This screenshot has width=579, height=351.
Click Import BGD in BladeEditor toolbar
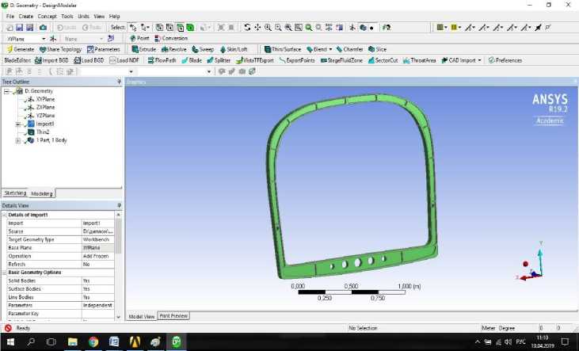(x=51, y=60)
